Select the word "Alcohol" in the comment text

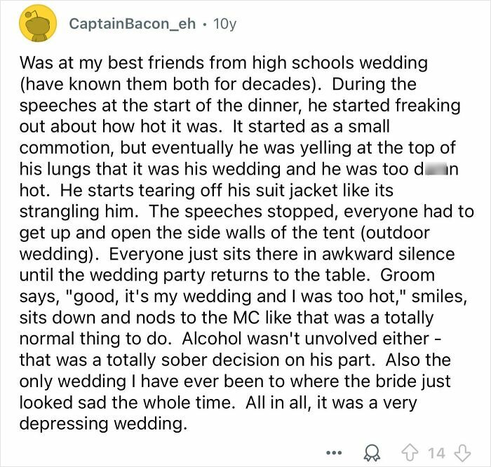(216, 339)
